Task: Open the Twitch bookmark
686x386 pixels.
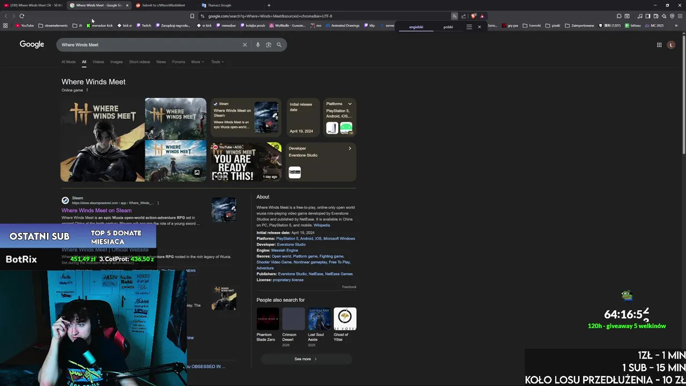Action: (x=144, y=26)
